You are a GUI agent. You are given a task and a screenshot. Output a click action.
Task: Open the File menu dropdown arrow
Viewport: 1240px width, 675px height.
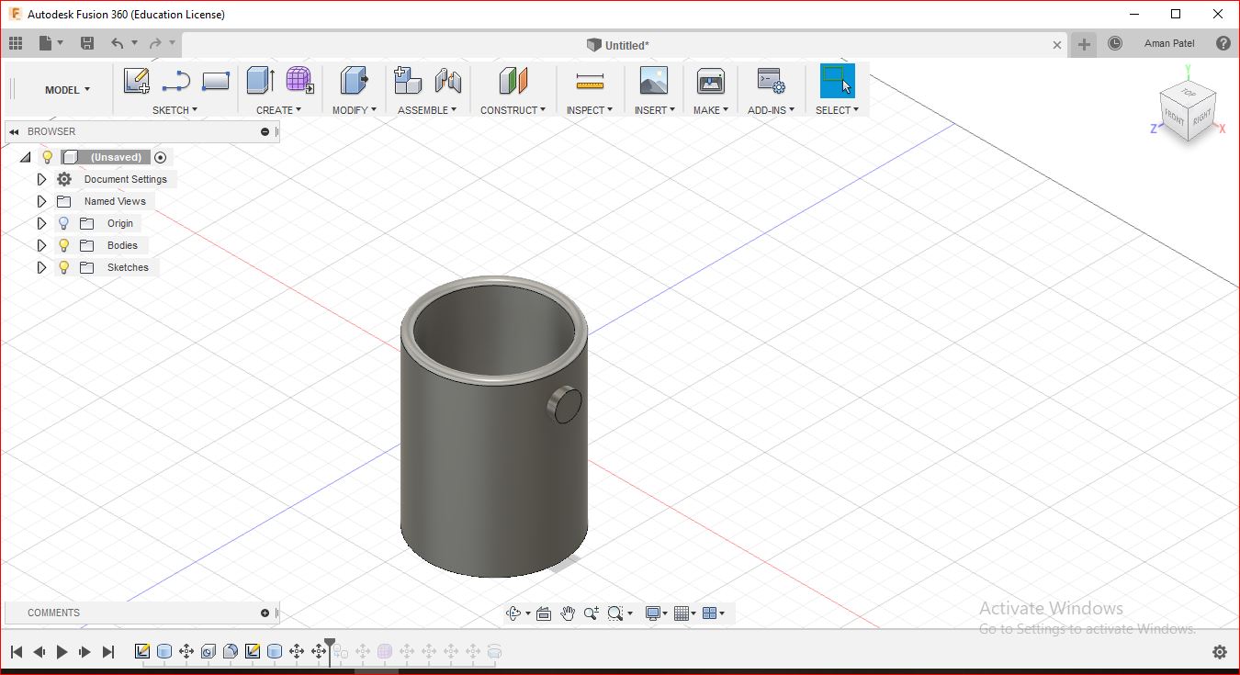[61, 43]
